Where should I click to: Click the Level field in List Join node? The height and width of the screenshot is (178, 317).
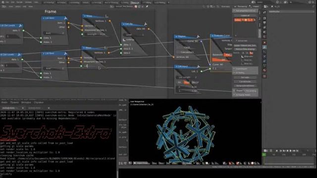click(x=134, y=35)
